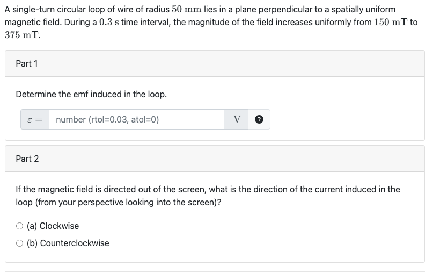Click the emf number input field
The width and height of the screenshot is (433, 273).
click(137, 120)
